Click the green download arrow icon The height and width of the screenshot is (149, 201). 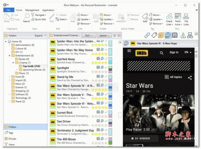pyautogui.click(x=183, y=35)
